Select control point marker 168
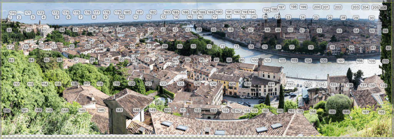 381,112
